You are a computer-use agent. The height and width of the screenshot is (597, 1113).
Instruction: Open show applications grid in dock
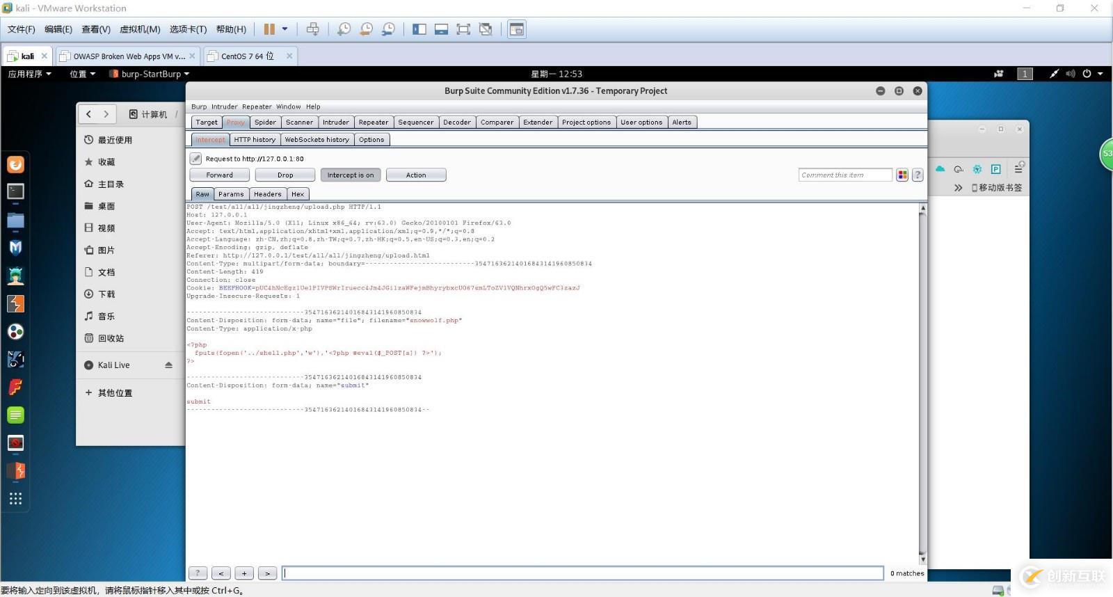click(15, 498)
